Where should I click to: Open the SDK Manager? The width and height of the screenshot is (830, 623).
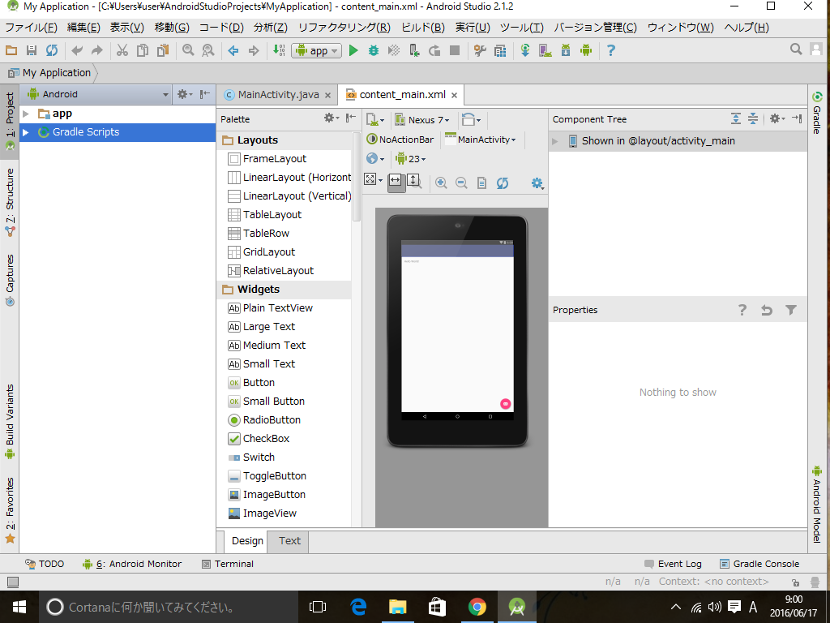click(565, 50)
